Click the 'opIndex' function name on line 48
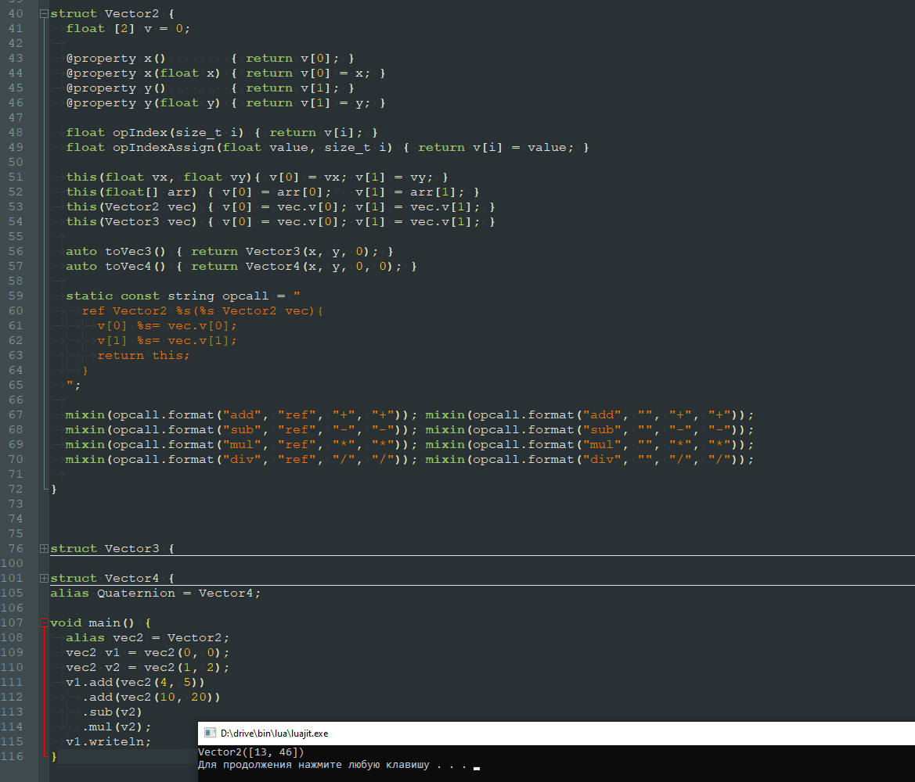 pos(140,133)
